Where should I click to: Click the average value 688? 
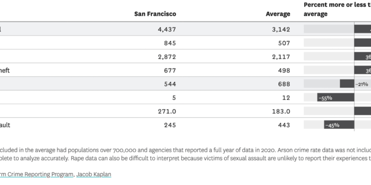pos(284,84)
